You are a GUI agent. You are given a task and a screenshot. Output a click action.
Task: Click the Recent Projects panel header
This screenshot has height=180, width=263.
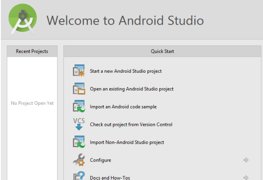(x=32, y=51)
